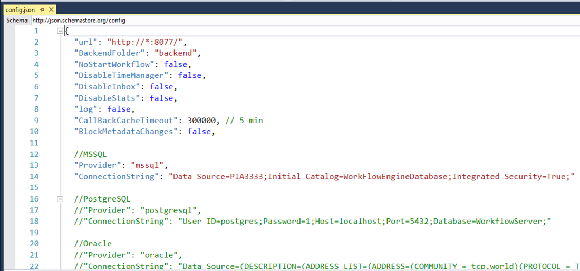Click the false value of NoStartWorkflow
Screen dimensions: 580x271
click(x=176, y=64)
